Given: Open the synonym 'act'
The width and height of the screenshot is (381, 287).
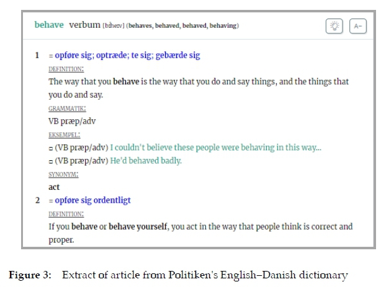Looking at the screenshot, I should 55,187.
